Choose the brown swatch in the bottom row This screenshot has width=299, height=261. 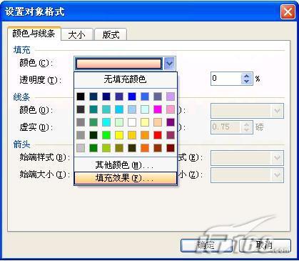point(158,148)
